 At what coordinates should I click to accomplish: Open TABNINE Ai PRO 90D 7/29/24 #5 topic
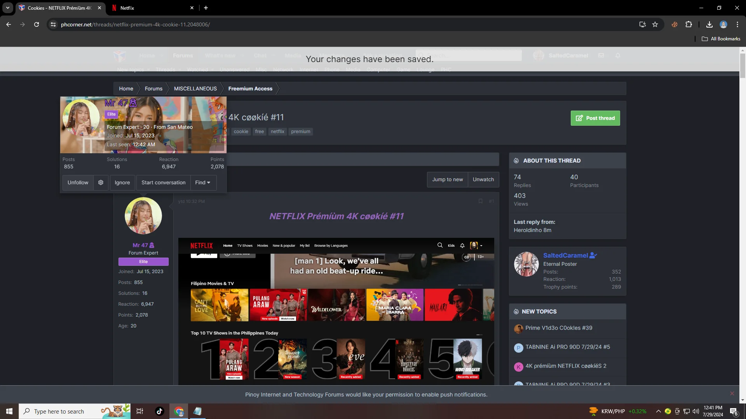click(x=568, y=347)
